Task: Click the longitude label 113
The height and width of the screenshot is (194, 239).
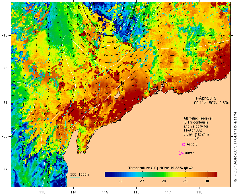Action: [x=42, y=192]
